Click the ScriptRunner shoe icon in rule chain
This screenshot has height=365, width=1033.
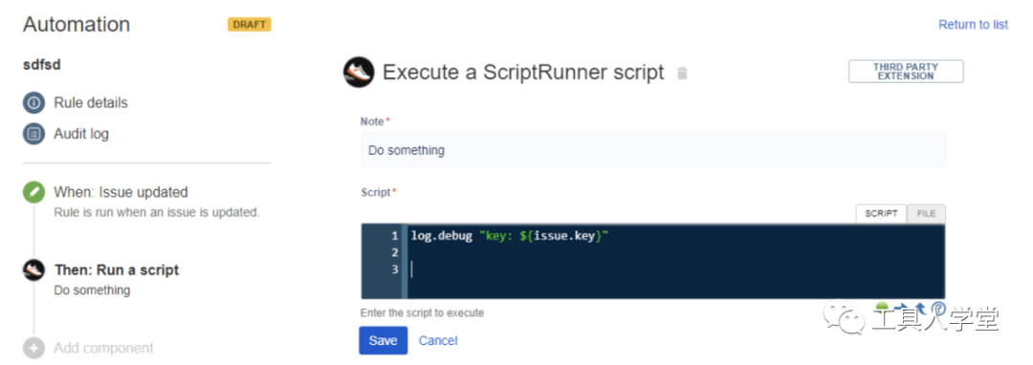coord(33,269)
